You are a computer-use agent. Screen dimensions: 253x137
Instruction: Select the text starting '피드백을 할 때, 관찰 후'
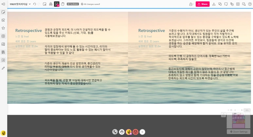[73, 82]
